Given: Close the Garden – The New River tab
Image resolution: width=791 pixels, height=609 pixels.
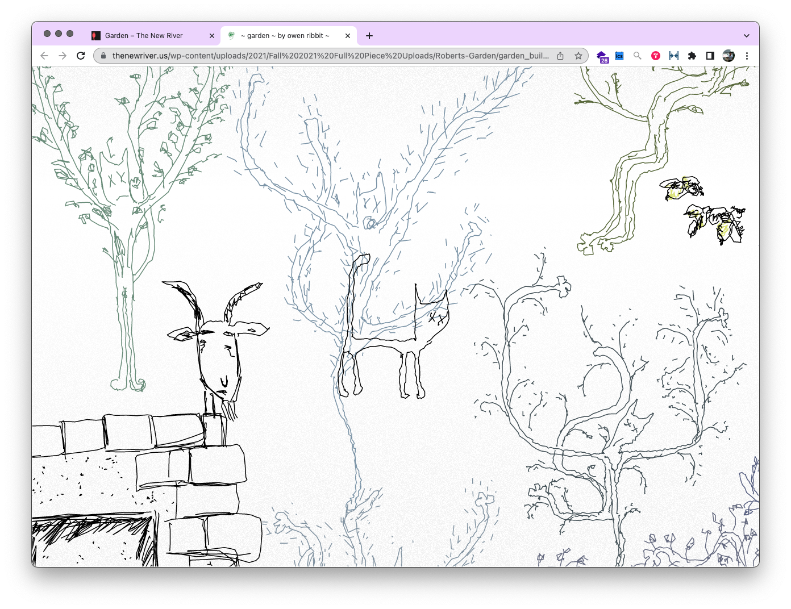Looking at the screenshot, I should pos(212,36).
